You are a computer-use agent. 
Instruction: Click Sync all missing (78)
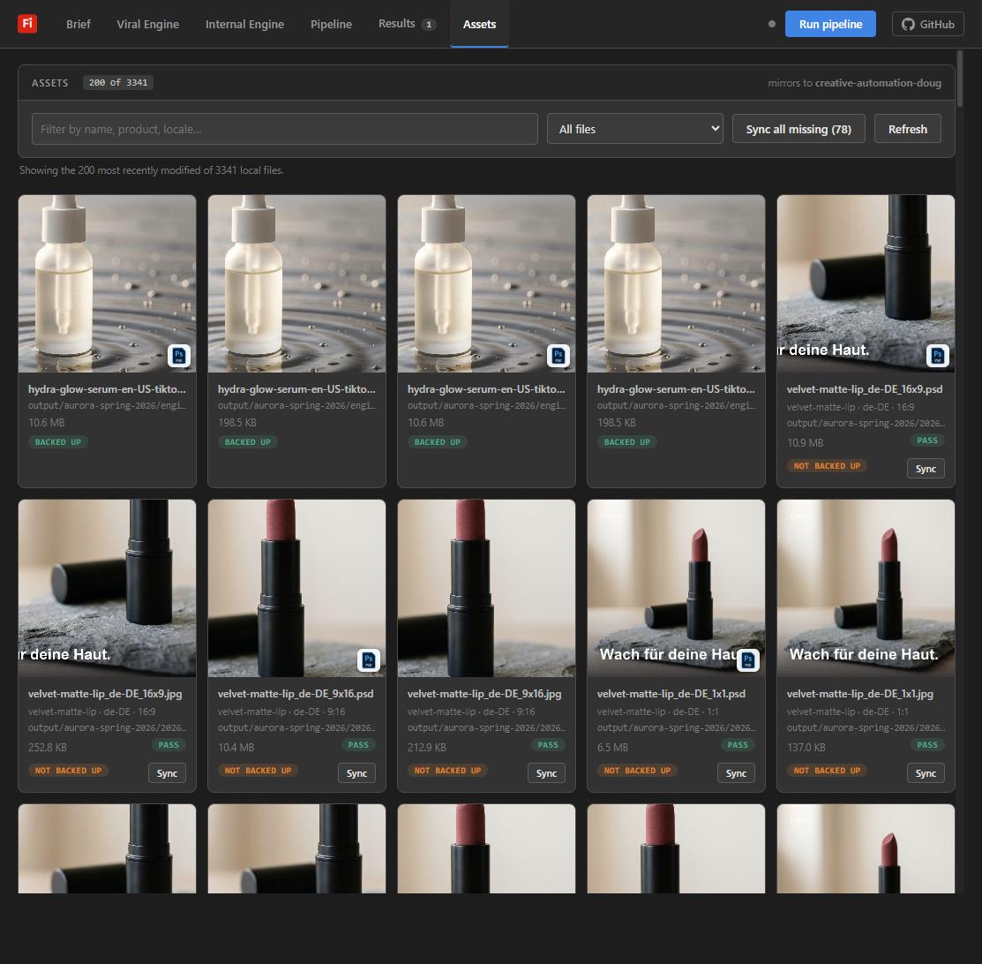point(798,129)
